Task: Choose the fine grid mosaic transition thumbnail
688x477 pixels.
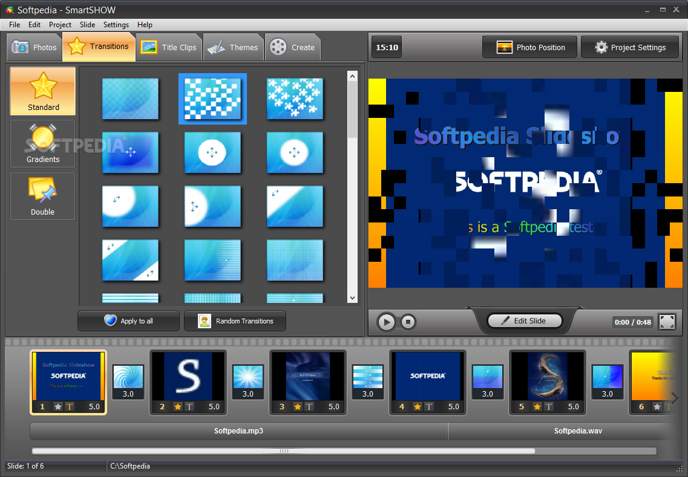Action: coord(295,260)
